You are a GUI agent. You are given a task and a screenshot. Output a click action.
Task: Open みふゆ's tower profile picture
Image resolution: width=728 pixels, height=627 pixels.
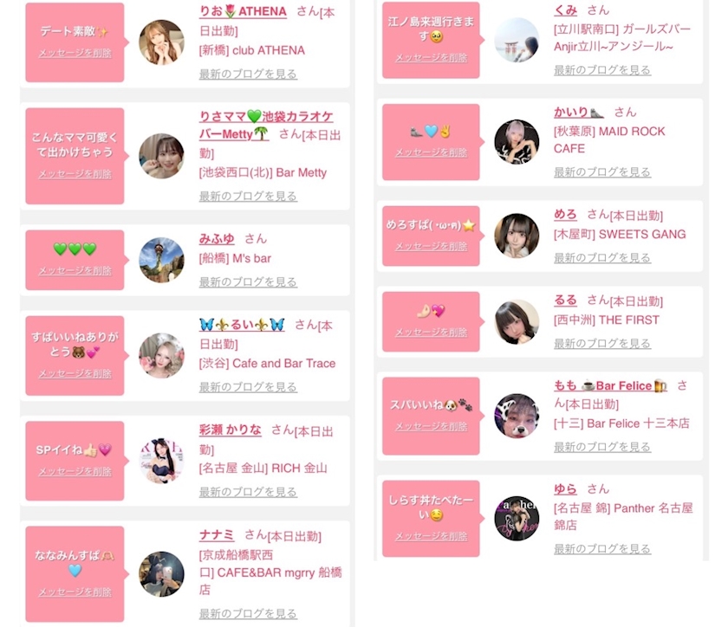coord(161,260)
